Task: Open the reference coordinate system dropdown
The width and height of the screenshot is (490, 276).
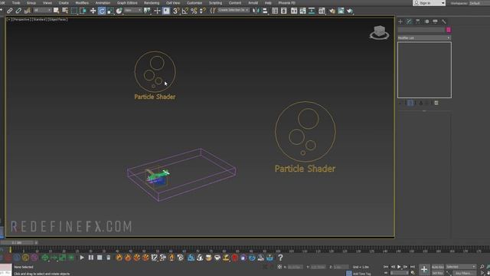Action: [x=132, y=11]
